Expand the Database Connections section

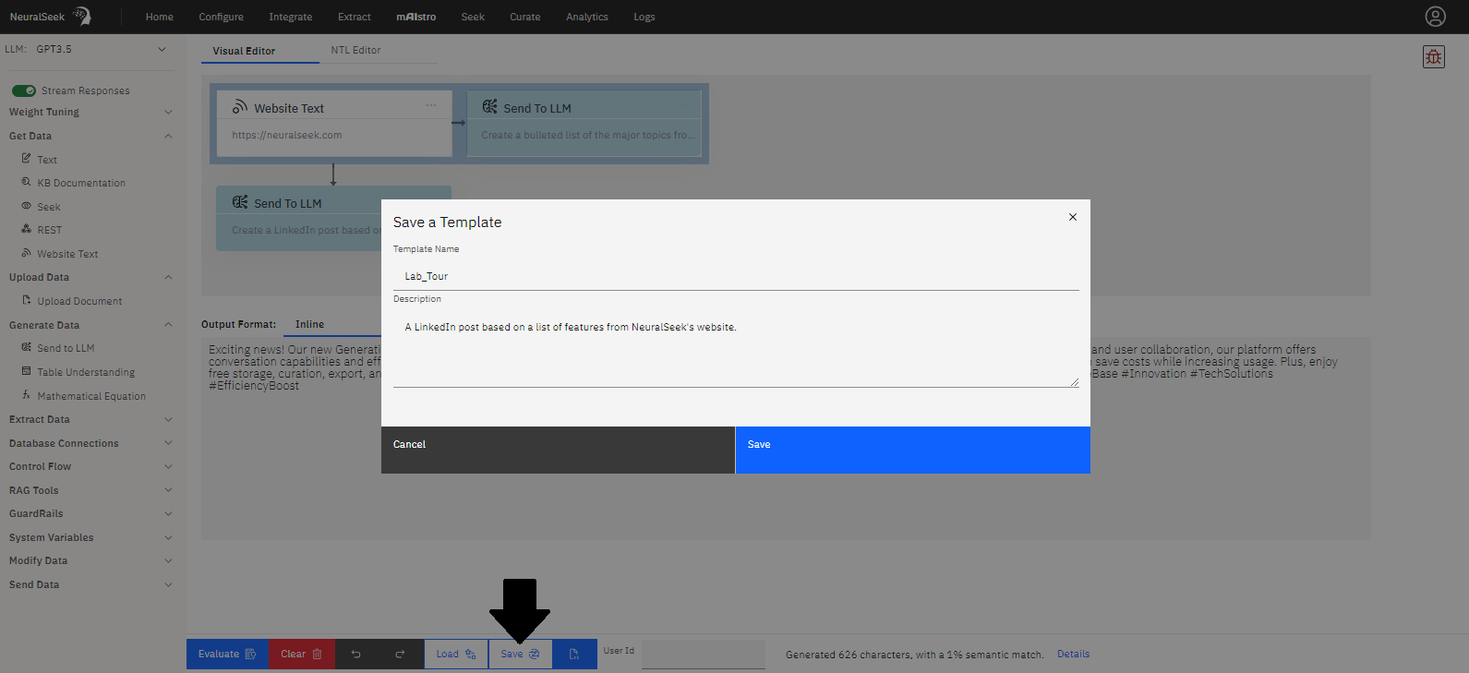click(x=90, y=443)
